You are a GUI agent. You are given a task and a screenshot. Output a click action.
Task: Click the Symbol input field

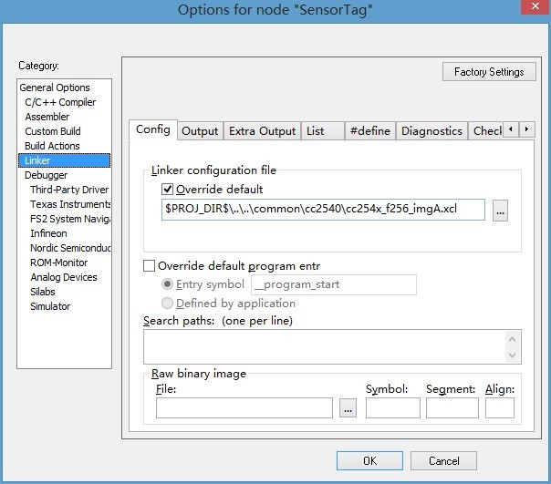[x=392, y=408]
